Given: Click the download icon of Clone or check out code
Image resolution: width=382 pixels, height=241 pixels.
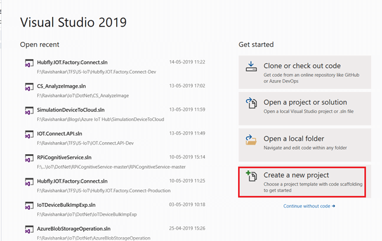Looking at the screenshot, I should [251, 67].
